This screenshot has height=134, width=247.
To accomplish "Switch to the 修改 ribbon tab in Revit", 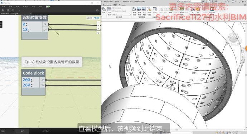I will [115, 5].
